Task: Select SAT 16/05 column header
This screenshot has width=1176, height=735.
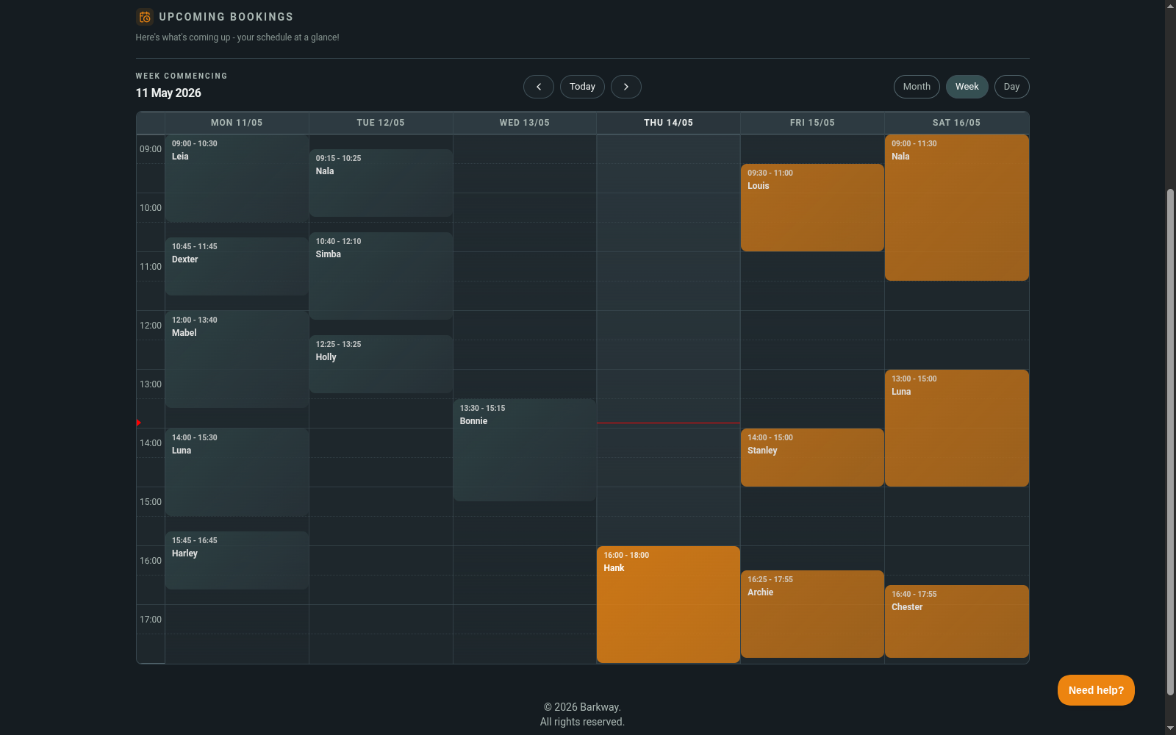Action: 956,123
